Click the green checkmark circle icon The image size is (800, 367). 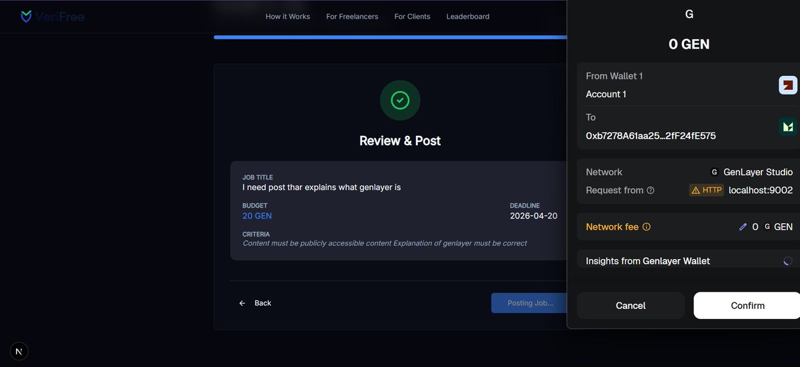click(x=400, y=101)
